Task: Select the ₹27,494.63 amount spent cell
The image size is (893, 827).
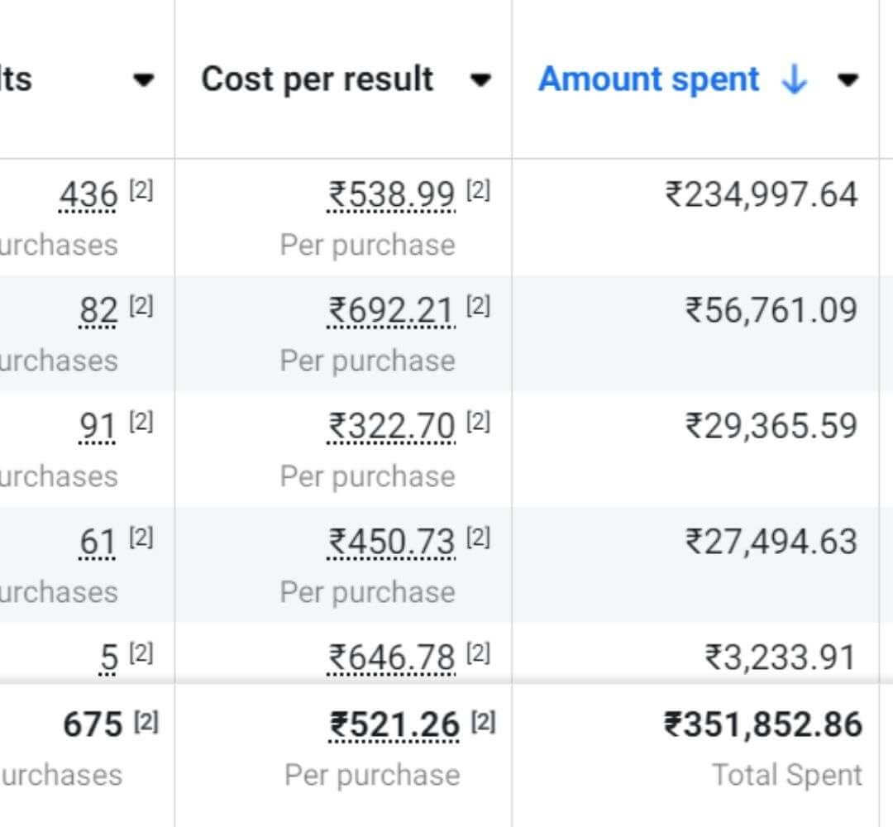Action: click(771, 542)
